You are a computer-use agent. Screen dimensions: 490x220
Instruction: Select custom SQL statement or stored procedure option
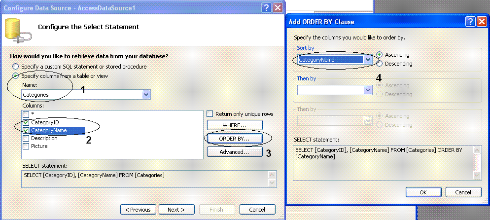(x=15, y=67)
